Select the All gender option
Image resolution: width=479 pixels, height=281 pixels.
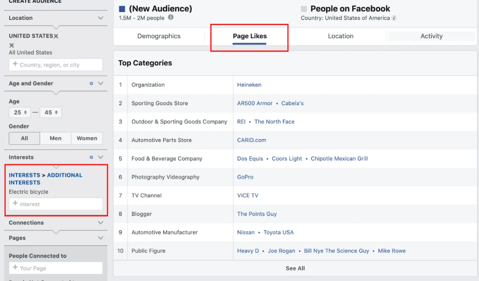point(24,138)
